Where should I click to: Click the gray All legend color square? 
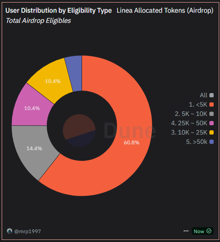(x=212, y=95)
